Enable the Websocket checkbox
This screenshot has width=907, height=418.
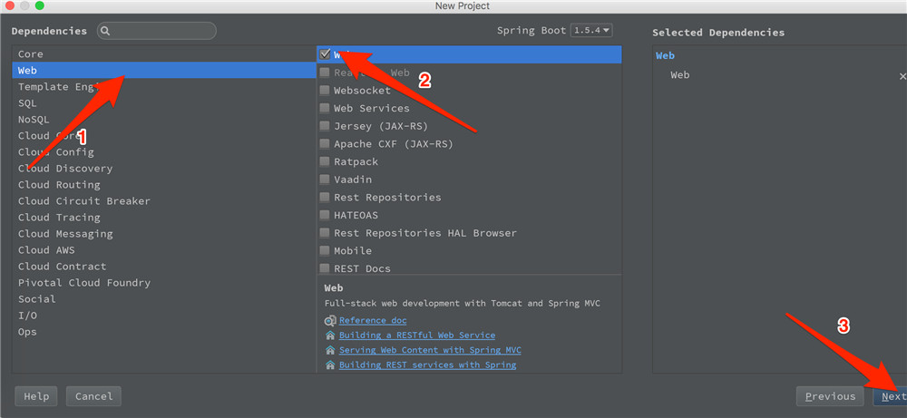[325, 91]
